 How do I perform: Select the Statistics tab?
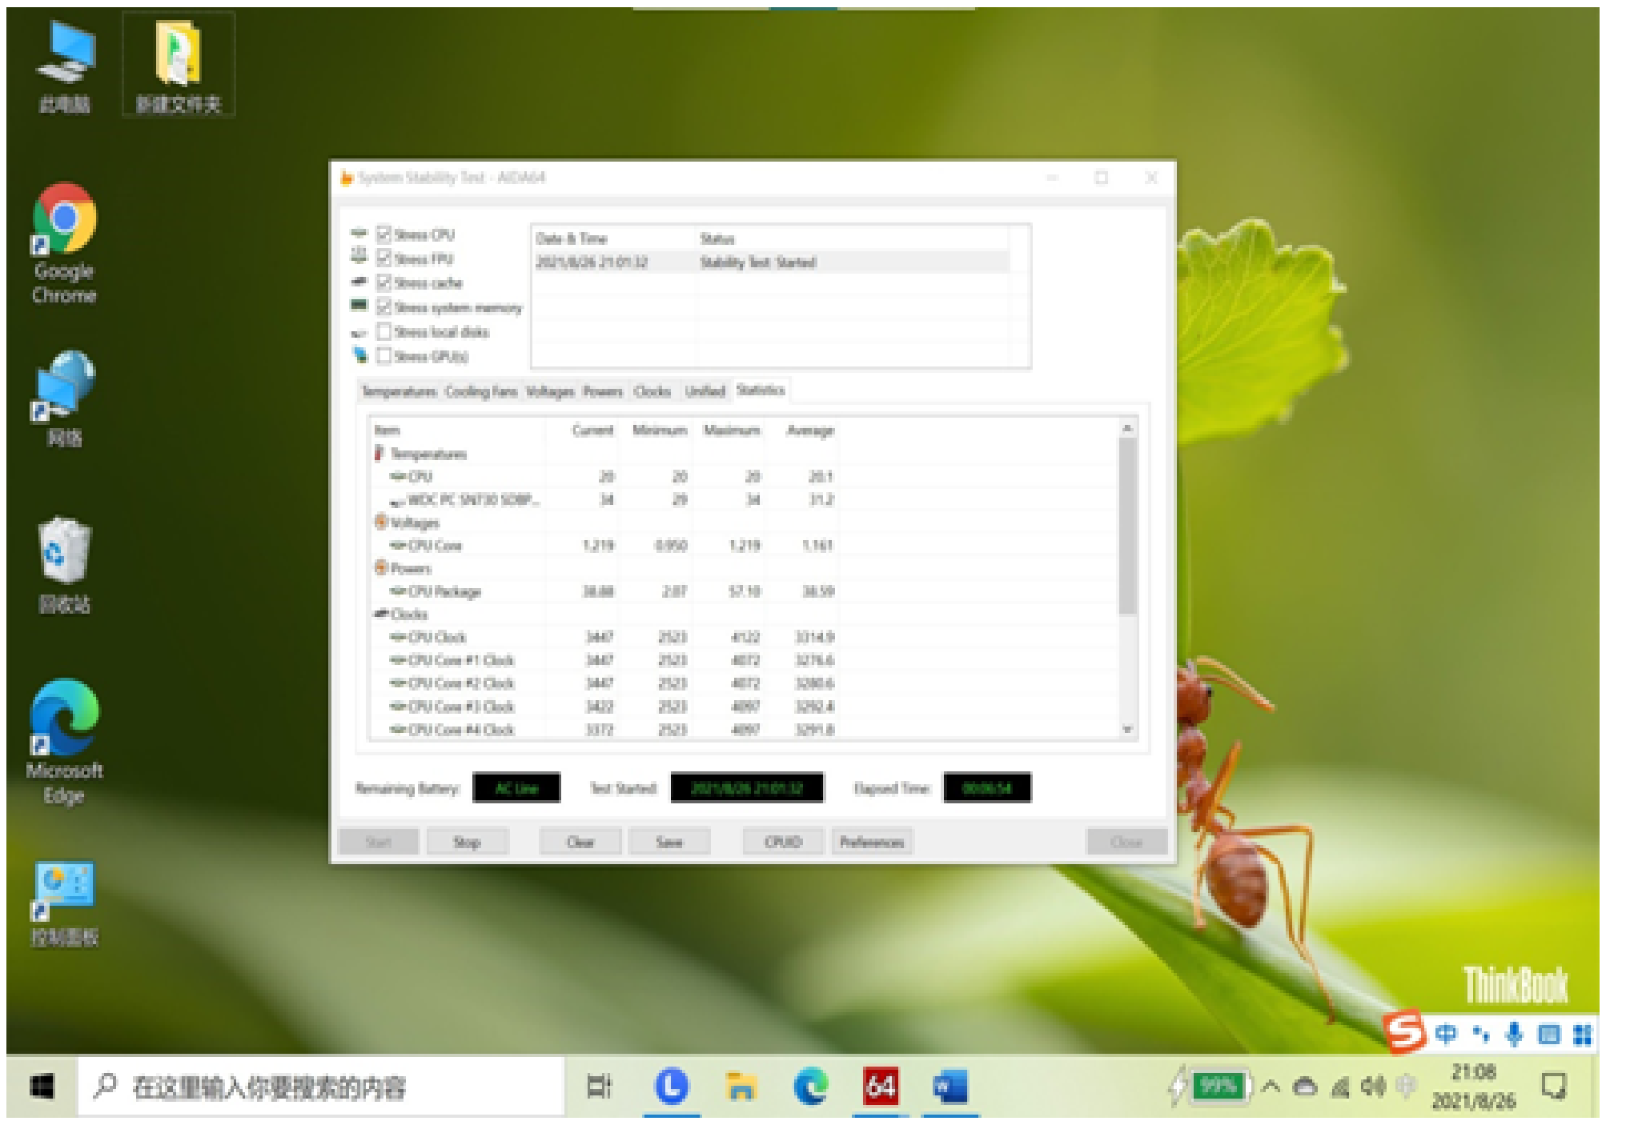761,390
